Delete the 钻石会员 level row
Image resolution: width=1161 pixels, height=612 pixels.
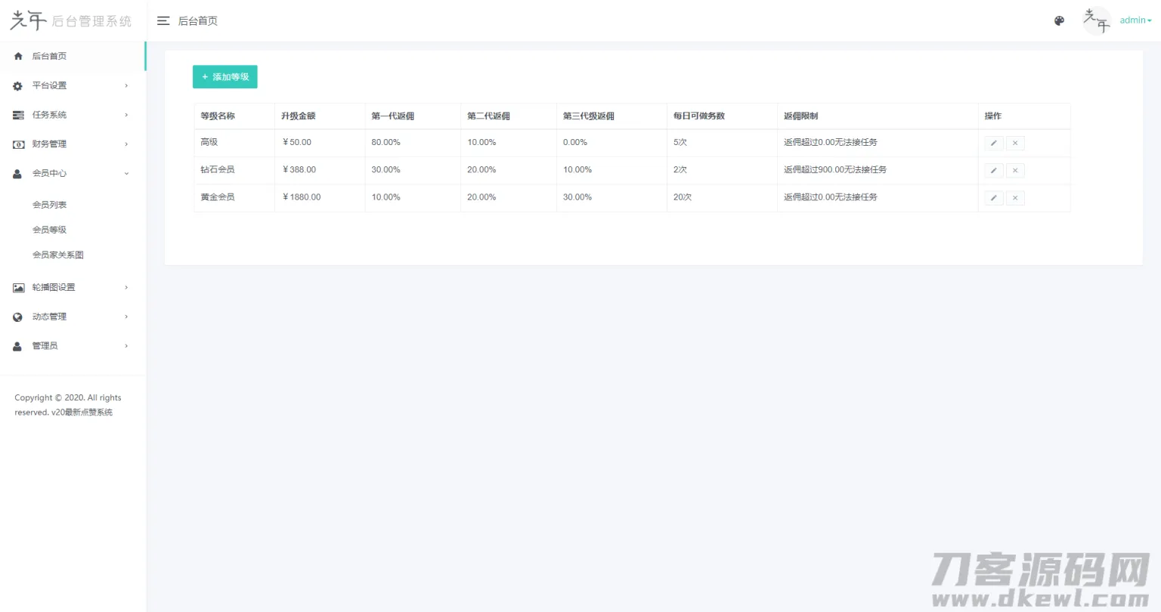click(1015, 170)
